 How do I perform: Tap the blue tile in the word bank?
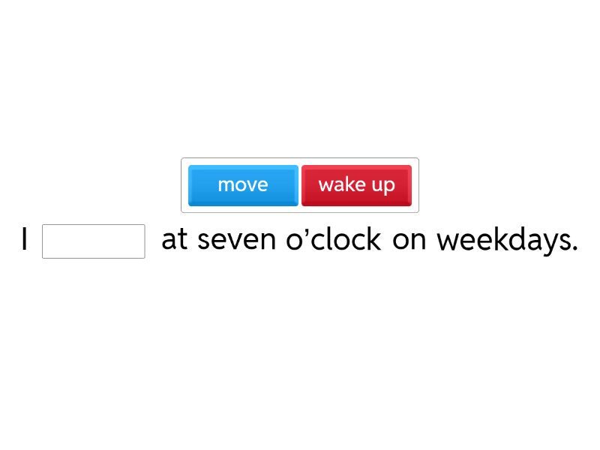pos(243,185)
